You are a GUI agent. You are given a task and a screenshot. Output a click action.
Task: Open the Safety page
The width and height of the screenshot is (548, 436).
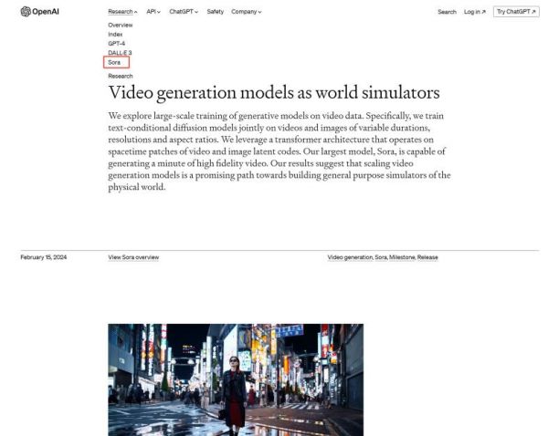pos(215,12)
